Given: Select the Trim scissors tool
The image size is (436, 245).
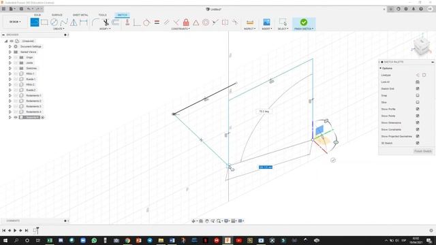Looking at the screenshot, I should pos(106,22).
